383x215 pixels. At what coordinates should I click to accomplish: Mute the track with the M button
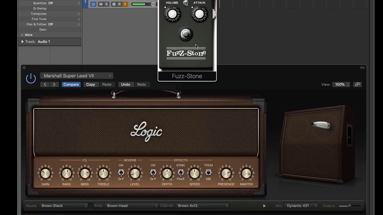[101, 4]
